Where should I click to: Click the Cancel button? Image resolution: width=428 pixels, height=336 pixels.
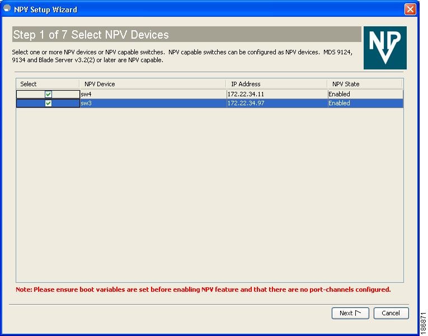tap(391, 313)
